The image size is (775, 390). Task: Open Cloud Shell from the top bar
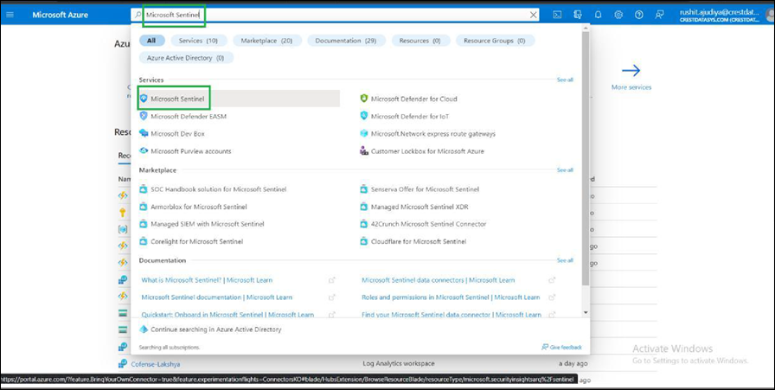point(556,15)
